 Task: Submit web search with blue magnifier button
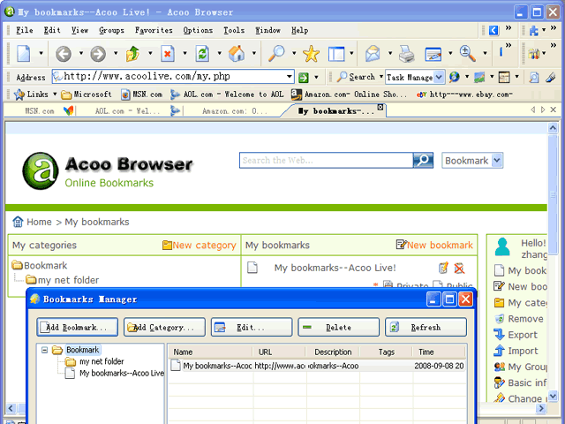click(423, 160)
